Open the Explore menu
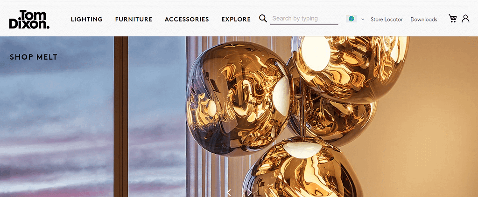The height and width of the screenshot is (197, 478). pyautogui.click(x=236, y=20)
